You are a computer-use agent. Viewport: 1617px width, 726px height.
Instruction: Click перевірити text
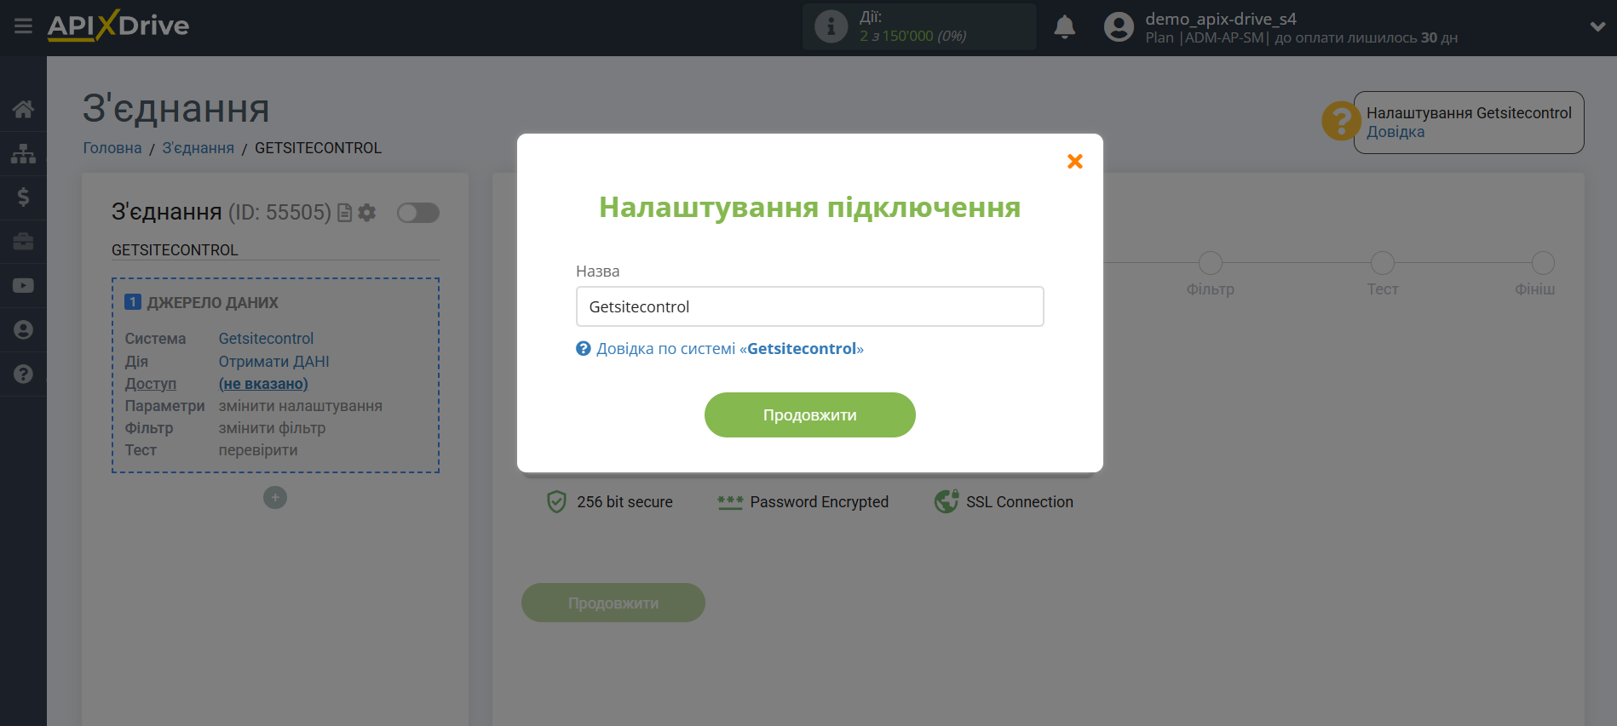258,450
